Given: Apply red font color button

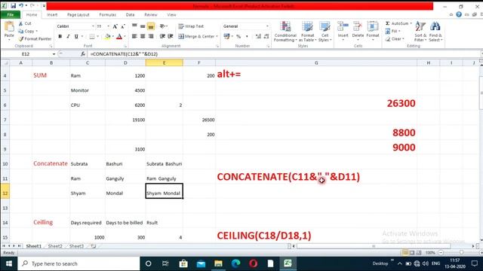Looking at the screenshot, I should (x=119, y=37).
